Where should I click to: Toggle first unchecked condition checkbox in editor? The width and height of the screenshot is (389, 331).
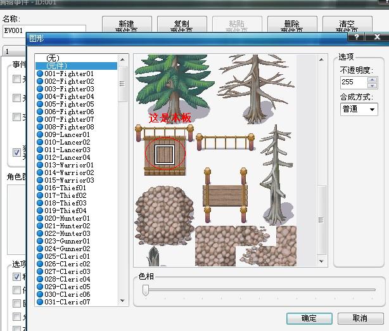(16, 79)
